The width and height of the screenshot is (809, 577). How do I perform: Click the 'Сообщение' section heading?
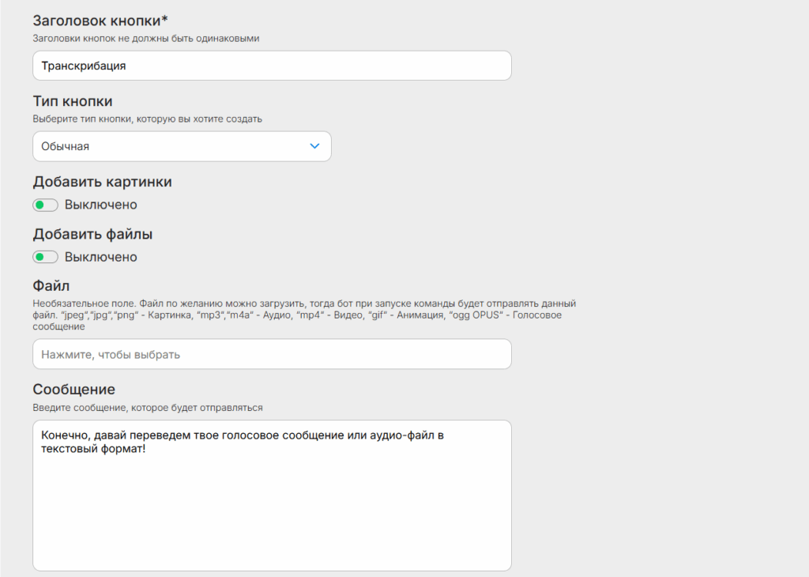(x=73, y=390)
